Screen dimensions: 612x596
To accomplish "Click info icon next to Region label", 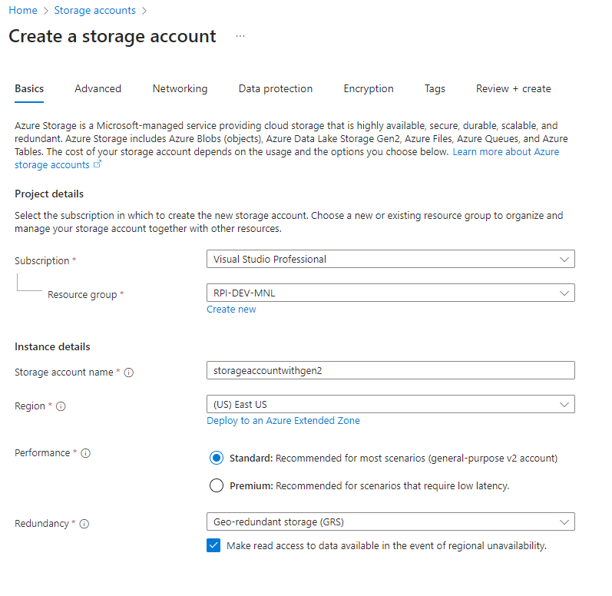I will coord(61,406).
